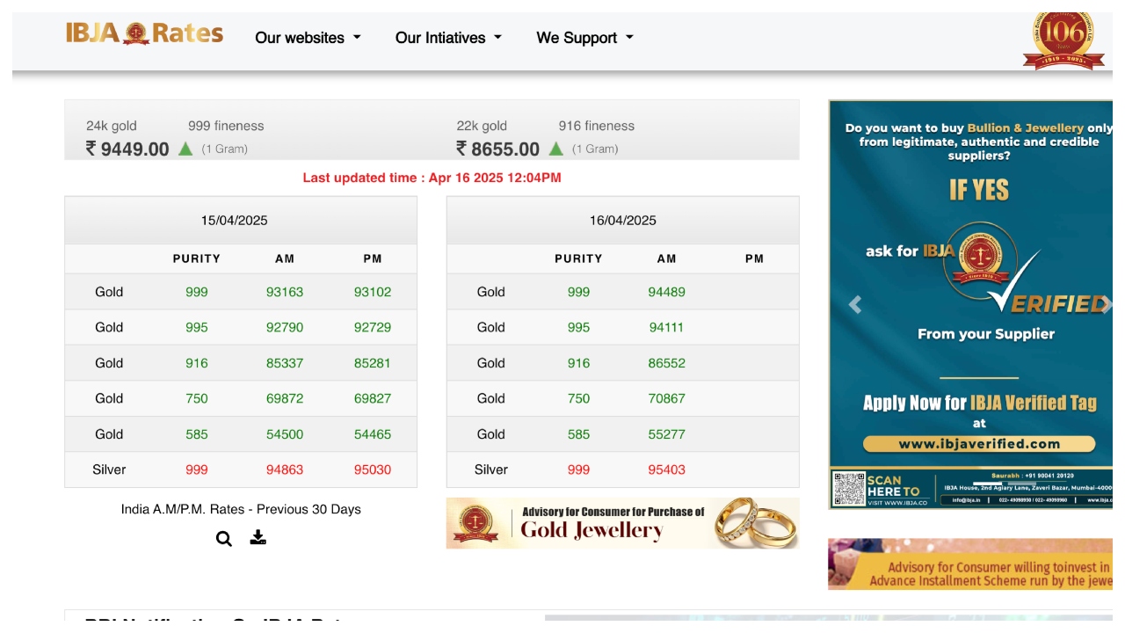Expand the Our websites dropdown
Screen dimensions: 1125x633
point(308,38)
